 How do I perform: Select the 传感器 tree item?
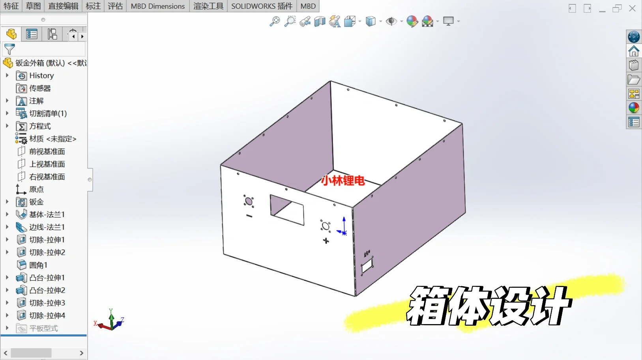coord(34,88)
